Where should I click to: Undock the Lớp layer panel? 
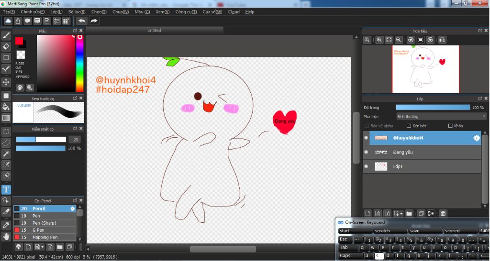[x=480, y=98]
